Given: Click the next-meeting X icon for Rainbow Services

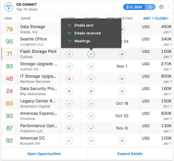Looking at the screenshot, I should click(x=122, y=79).
